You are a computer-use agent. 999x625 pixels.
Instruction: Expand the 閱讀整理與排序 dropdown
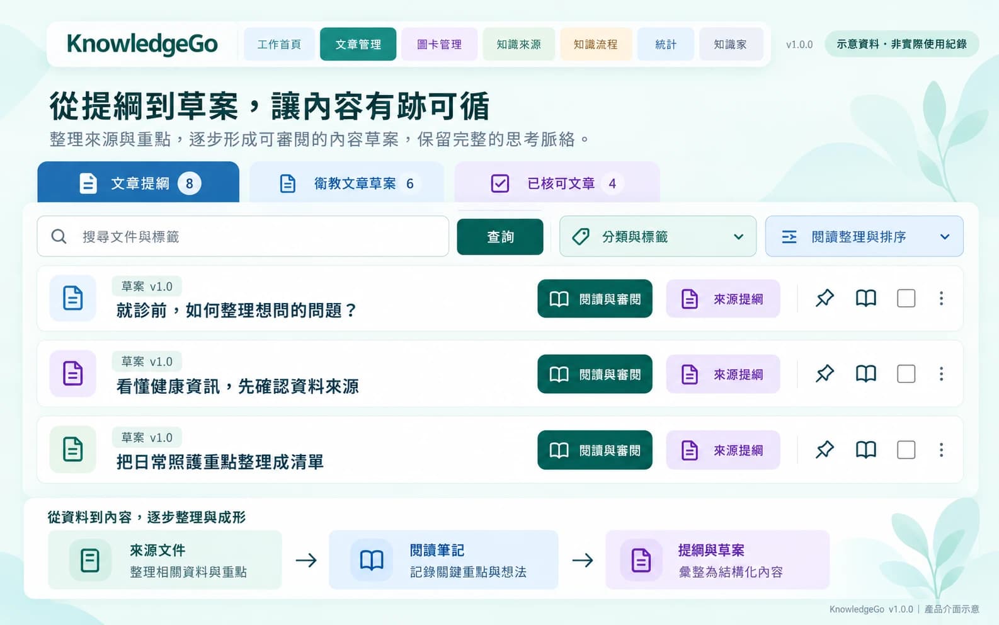864,236
